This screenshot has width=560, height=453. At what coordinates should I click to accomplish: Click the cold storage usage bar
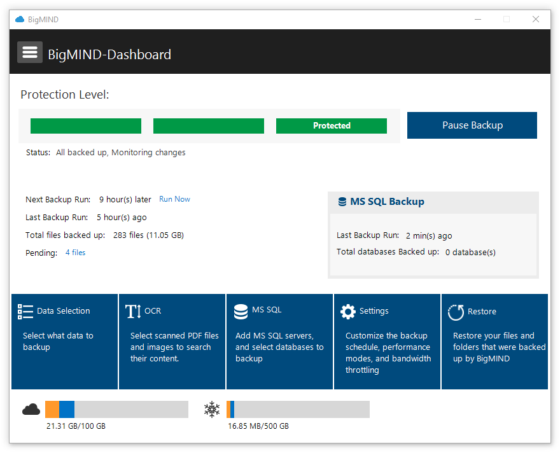coord(298,410)
